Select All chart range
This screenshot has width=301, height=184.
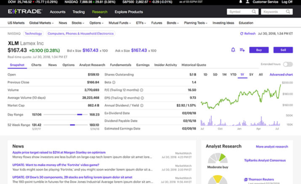click(x=261, y=74)
